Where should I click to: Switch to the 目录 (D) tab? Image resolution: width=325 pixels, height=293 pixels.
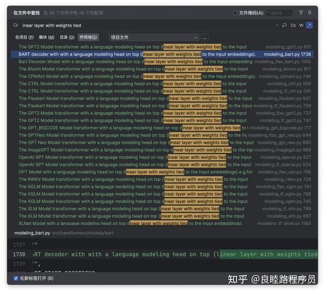click(x=67, y=37)
